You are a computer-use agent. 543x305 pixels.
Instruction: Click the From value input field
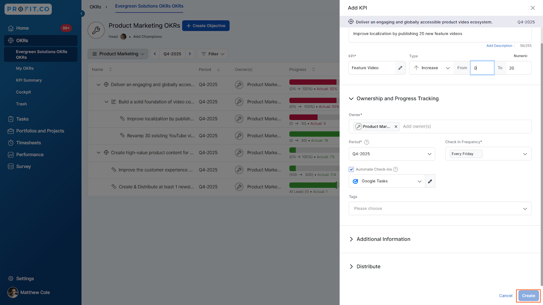pos(482,68)
